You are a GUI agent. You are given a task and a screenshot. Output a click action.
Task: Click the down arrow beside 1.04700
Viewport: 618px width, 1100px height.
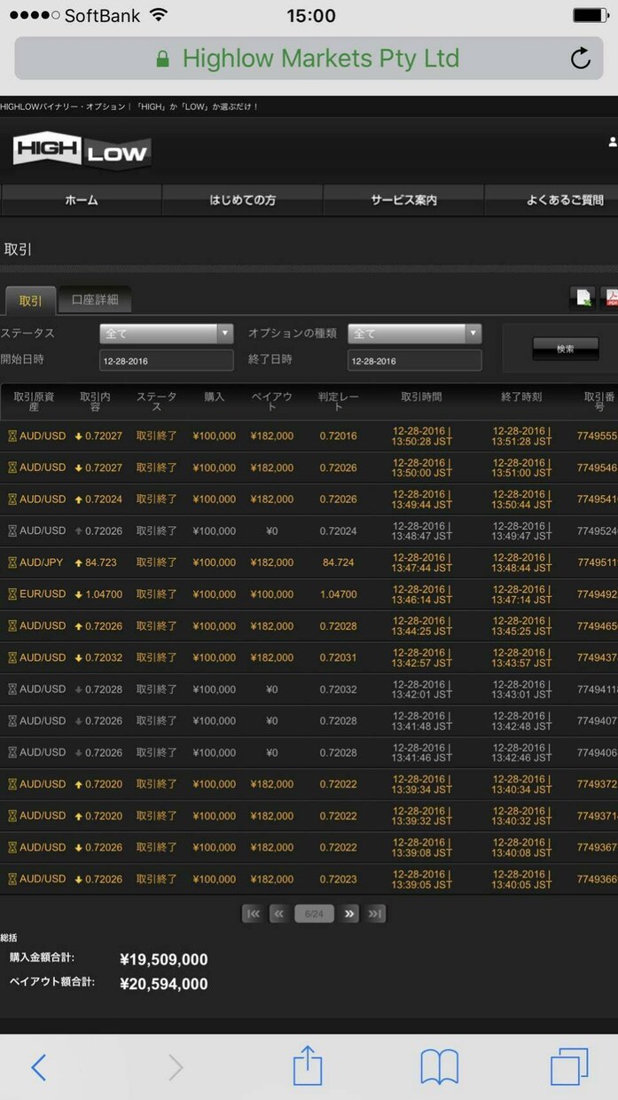[x=79, y=594]
